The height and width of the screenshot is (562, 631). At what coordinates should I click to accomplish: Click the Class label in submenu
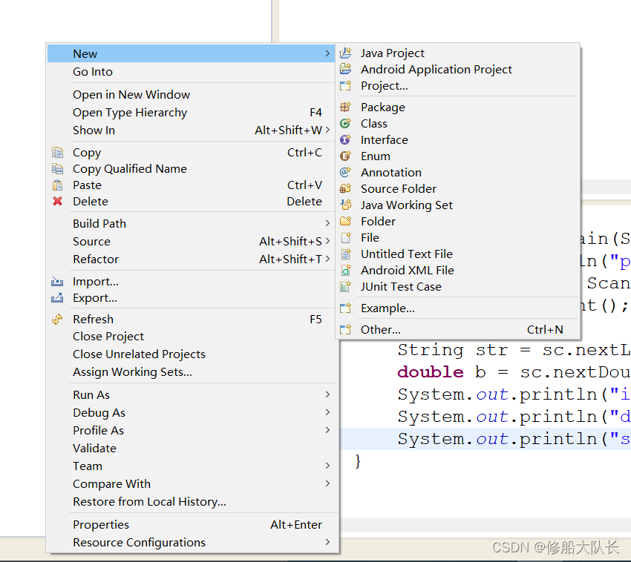coord(374,123)
